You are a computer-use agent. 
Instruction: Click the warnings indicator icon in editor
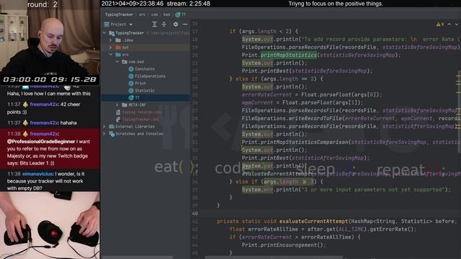point(439,24)
